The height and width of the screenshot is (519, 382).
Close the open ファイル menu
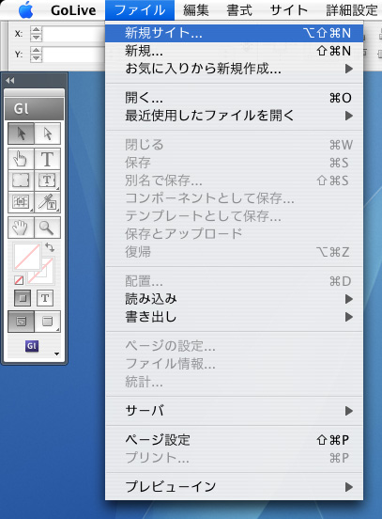pyautogui.click(x=140, y=10)
